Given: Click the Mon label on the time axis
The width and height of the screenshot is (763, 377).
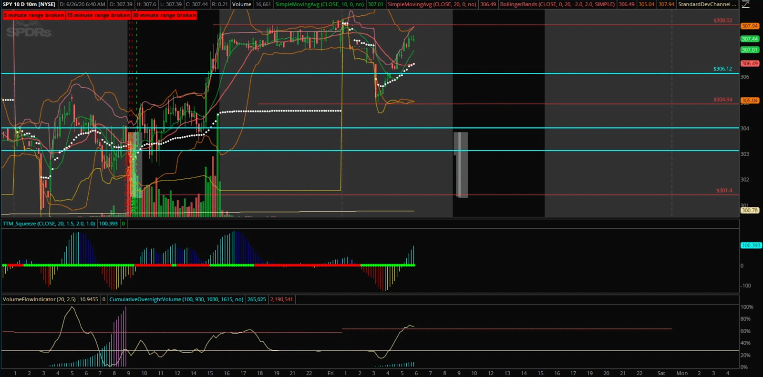Looking at the screenshot, I should pyautogui.click(x=682, y=373).
